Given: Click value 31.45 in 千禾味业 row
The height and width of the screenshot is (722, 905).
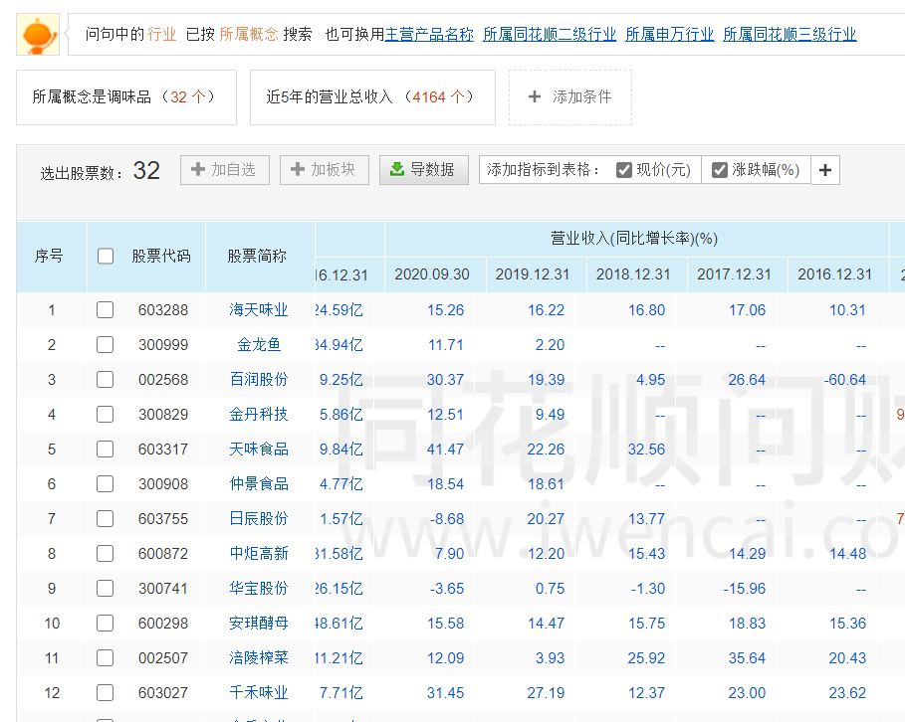Looking at the screenshot, I should pyautogui.click(x=445, y=692).
